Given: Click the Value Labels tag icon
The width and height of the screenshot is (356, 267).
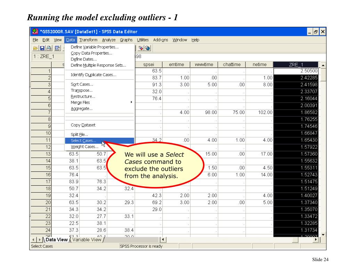Looking at the screenshot, I should point(141,48).
